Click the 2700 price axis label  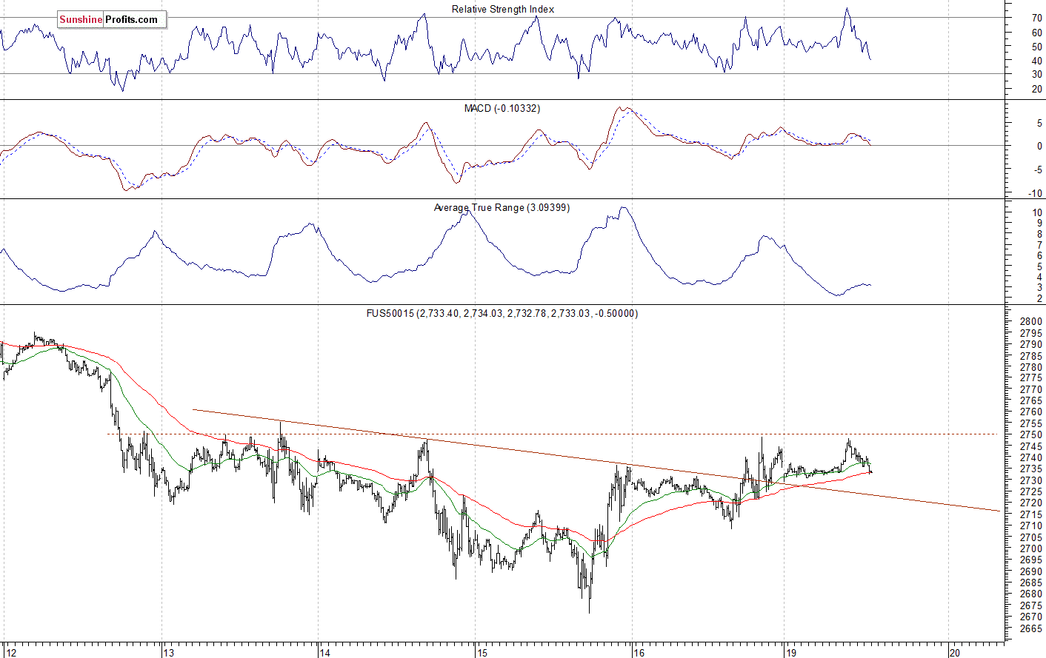click(1030, 548)
